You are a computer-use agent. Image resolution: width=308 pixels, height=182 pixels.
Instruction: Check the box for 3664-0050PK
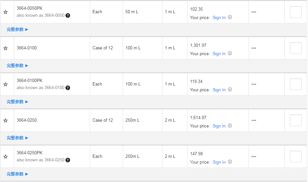coord(295,12)
